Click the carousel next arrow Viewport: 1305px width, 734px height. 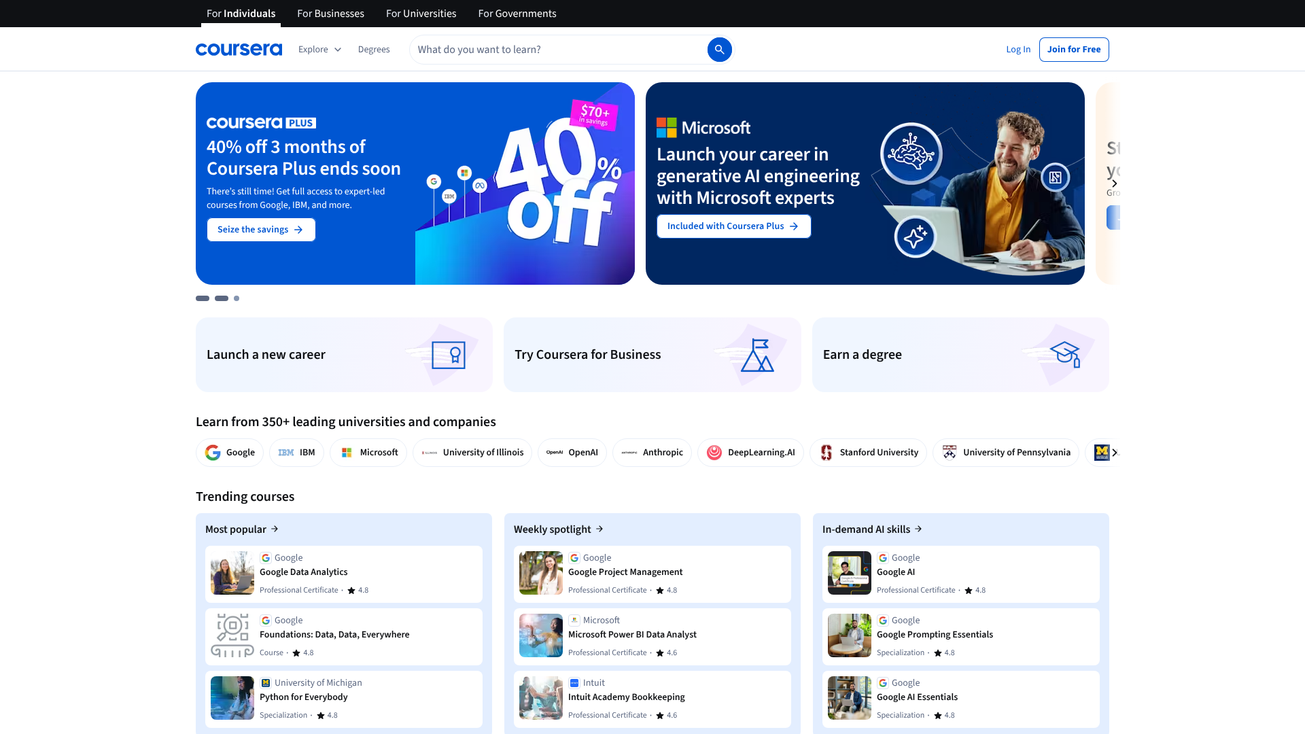[x=1114, y=183]
